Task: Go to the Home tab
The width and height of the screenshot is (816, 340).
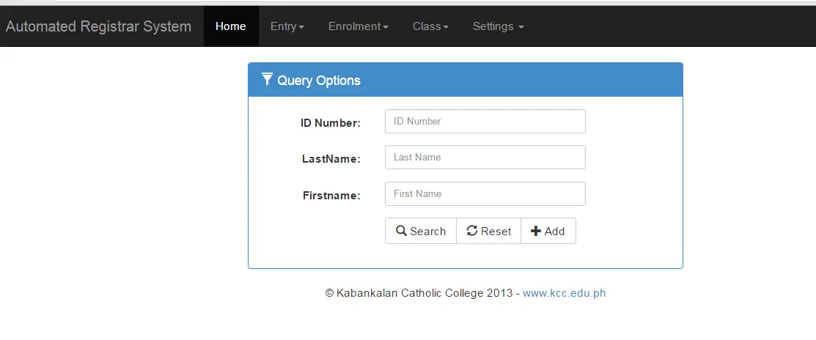Action: click(230, 26)
